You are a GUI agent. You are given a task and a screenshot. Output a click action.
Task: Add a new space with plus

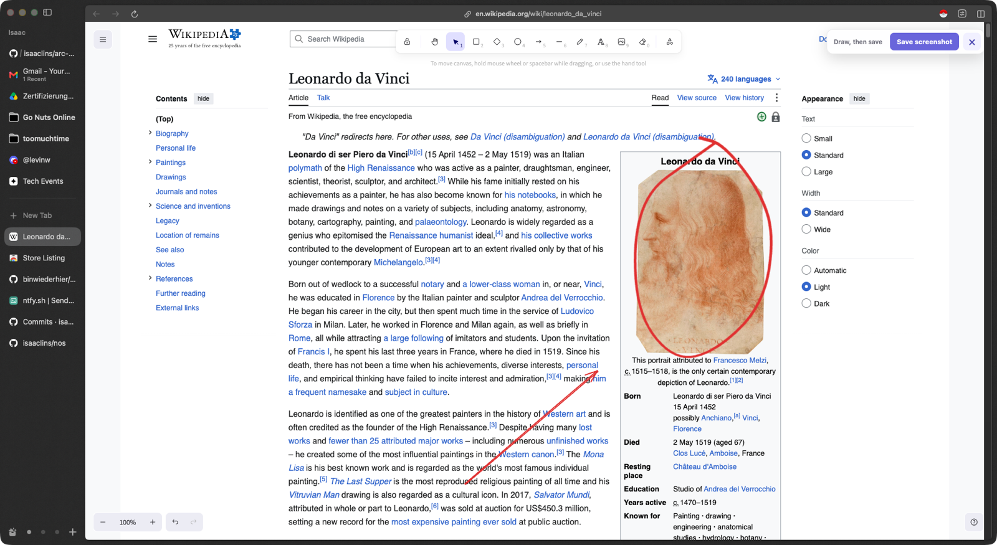[73, 532]
